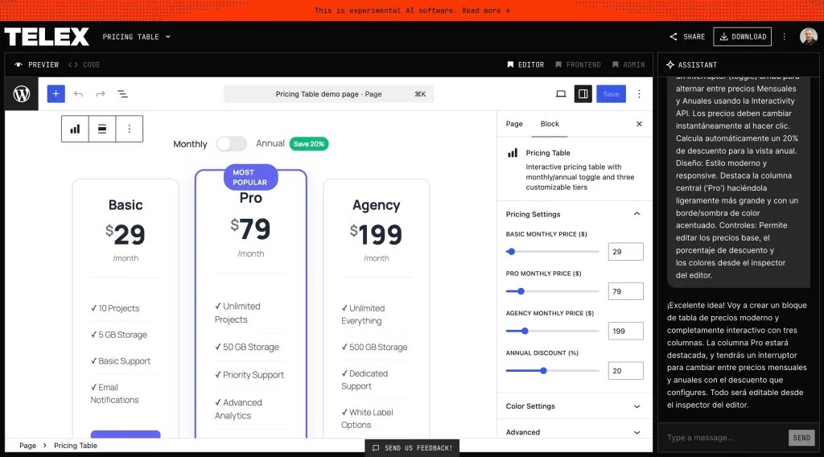Click the WordPress logo icon
The height and width of the screenshot is (457, 824).
[22, 94]
